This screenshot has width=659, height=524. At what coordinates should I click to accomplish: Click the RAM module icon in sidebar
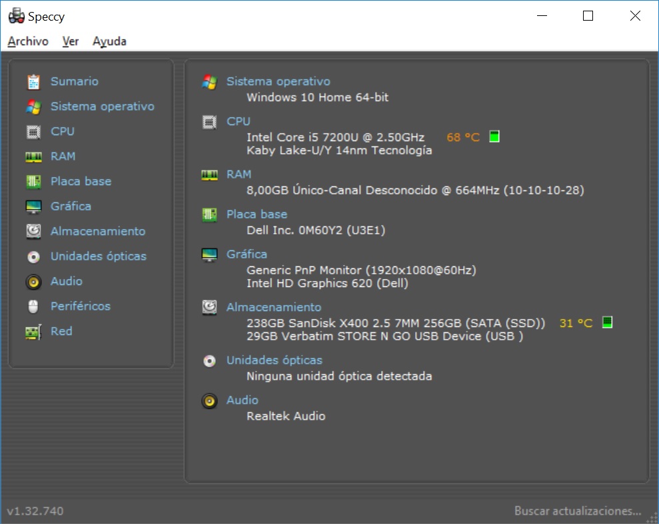click(x=33, y=157)
